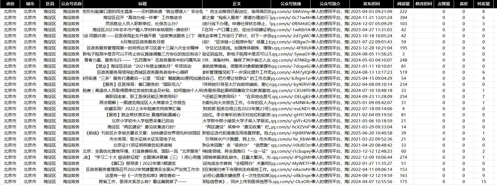
Task: Click title cell 6月海淀区政务服务月报
Action: 143,42
